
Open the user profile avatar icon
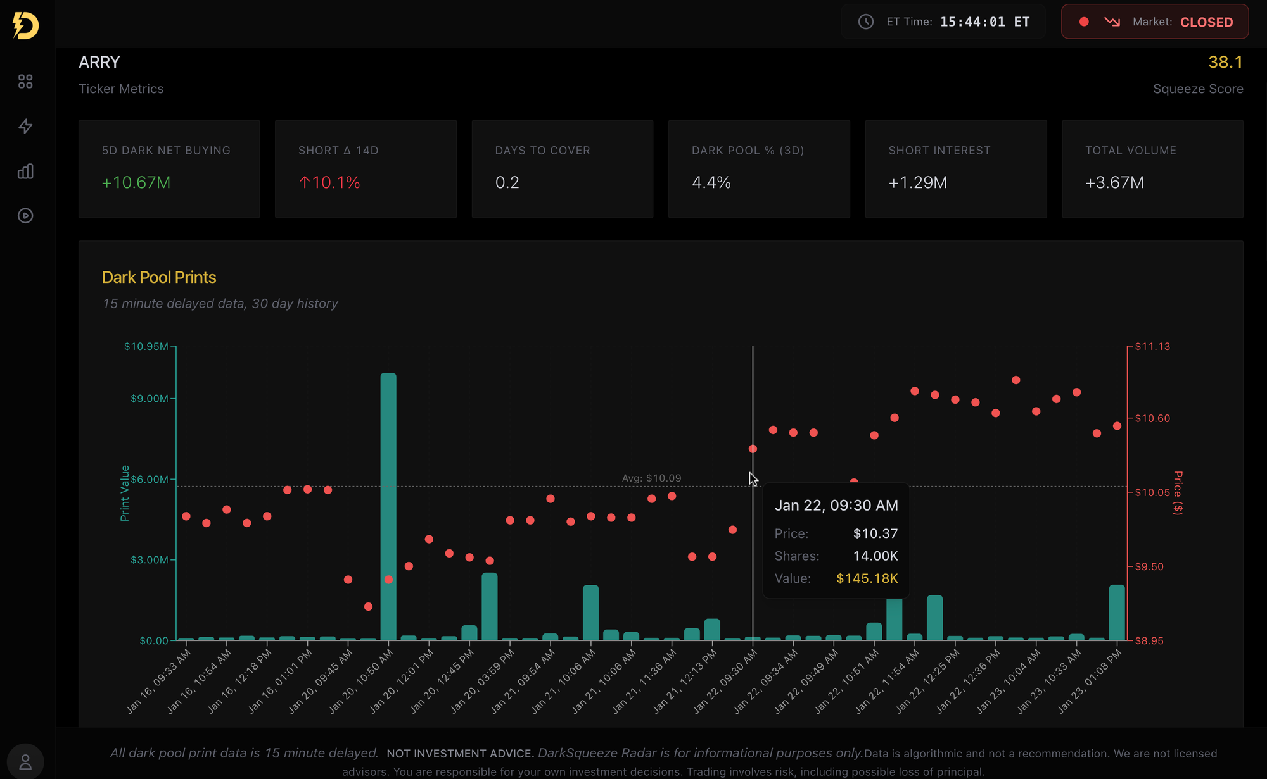click(x=25, y=761)
